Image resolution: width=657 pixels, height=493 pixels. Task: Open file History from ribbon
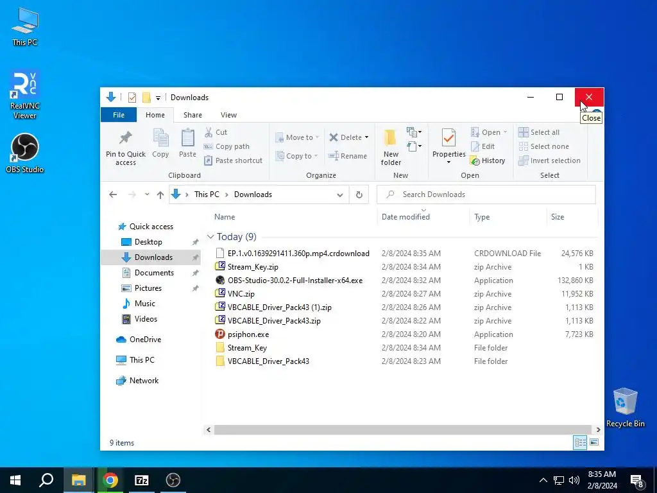(488, 160)
